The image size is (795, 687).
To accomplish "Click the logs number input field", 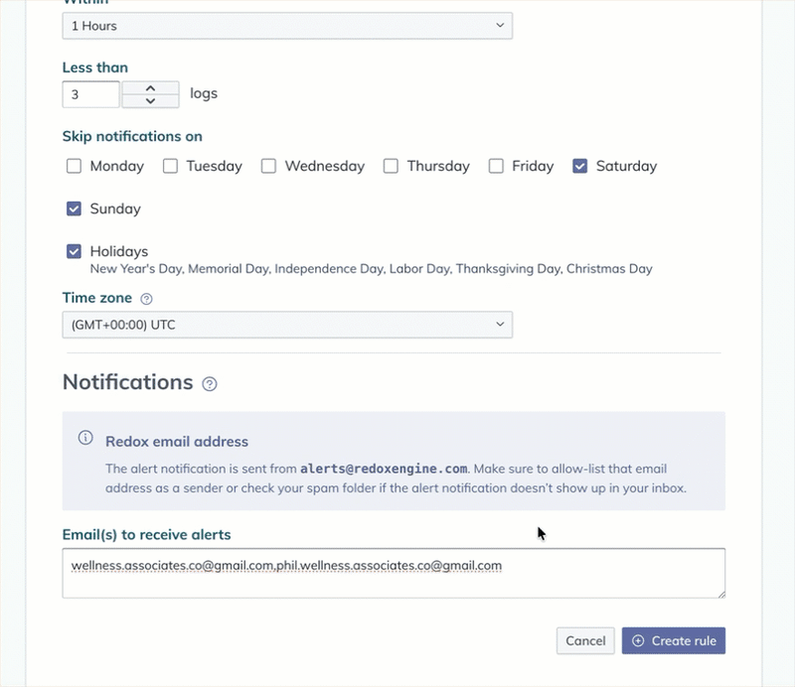I will [90, 93].
